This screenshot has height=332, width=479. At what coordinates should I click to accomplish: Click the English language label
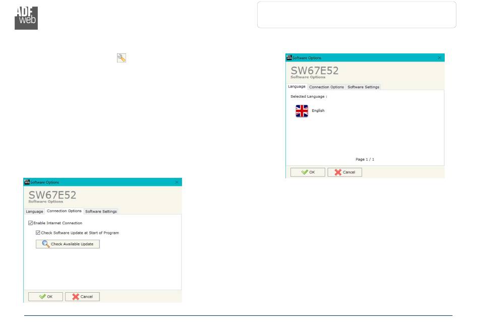point(318,110)
